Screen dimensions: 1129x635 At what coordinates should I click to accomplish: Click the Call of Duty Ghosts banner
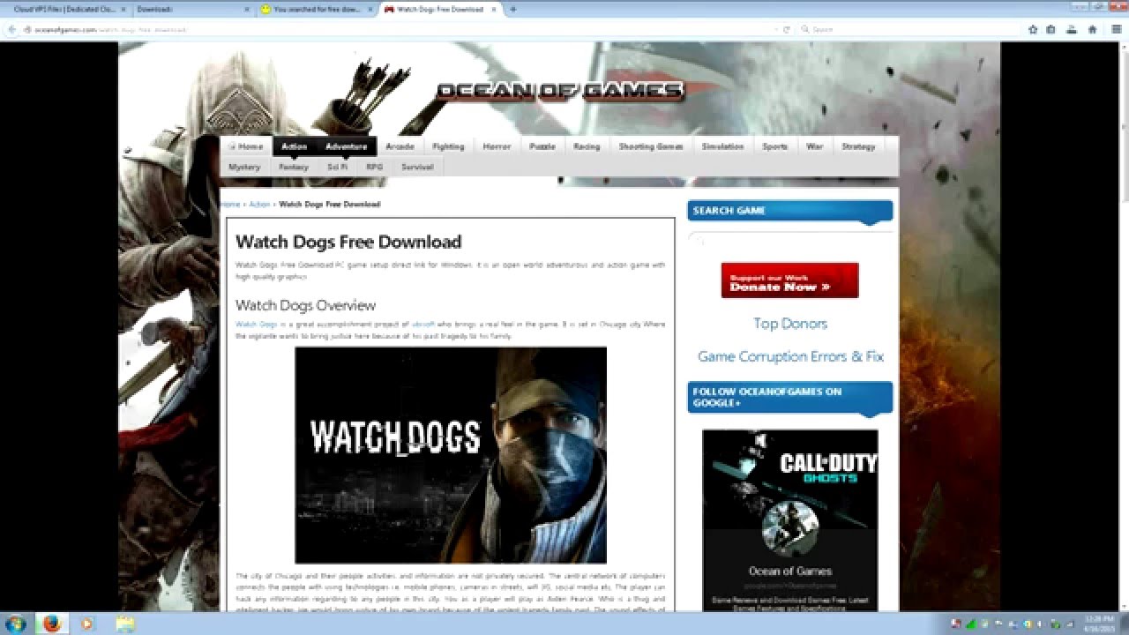point(790,481)
